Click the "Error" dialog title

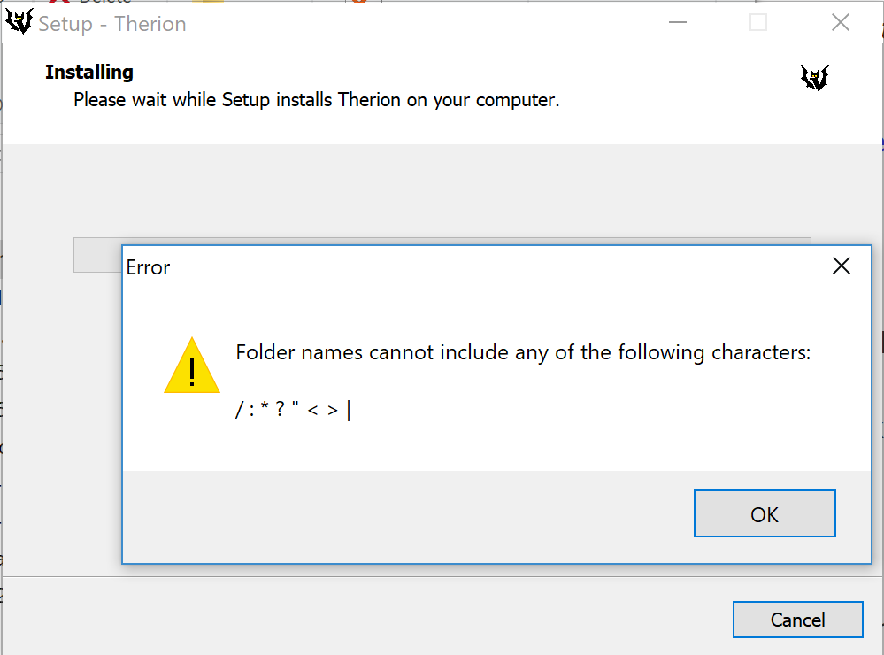(148, 267)
